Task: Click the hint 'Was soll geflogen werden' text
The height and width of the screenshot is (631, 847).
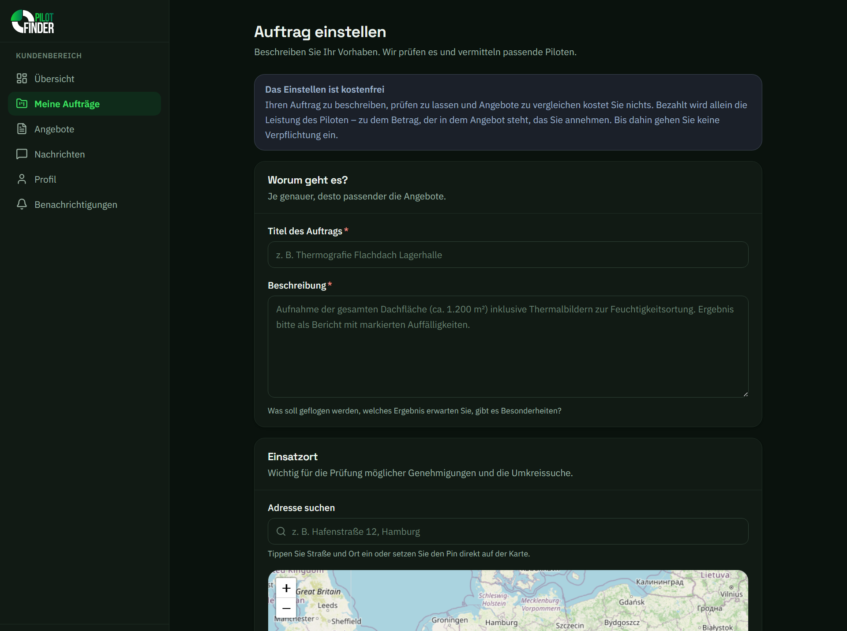Action: click(x=415, y=411)
